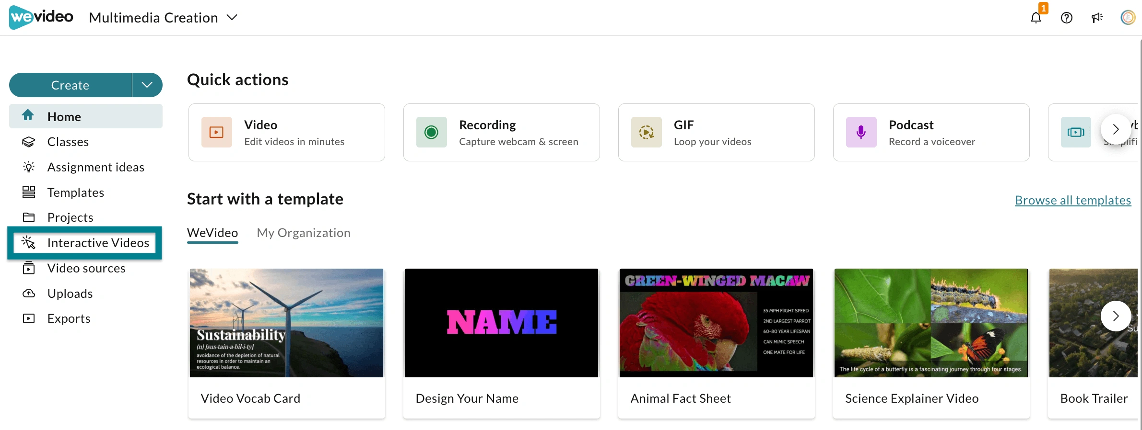This screenshot has width=1142, height=430.
Task: Click the Exports play icon
Action: [x=29, y=318]
